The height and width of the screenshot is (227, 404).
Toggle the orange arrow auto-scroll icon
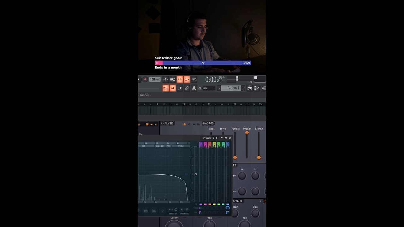(173, 88)
